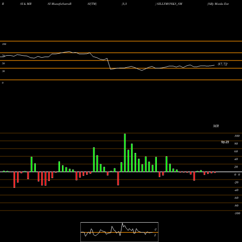The height and width of the screenshot is (242, 242).
Task: Click the MR axis label 40
Action: (x=236, y=159)
